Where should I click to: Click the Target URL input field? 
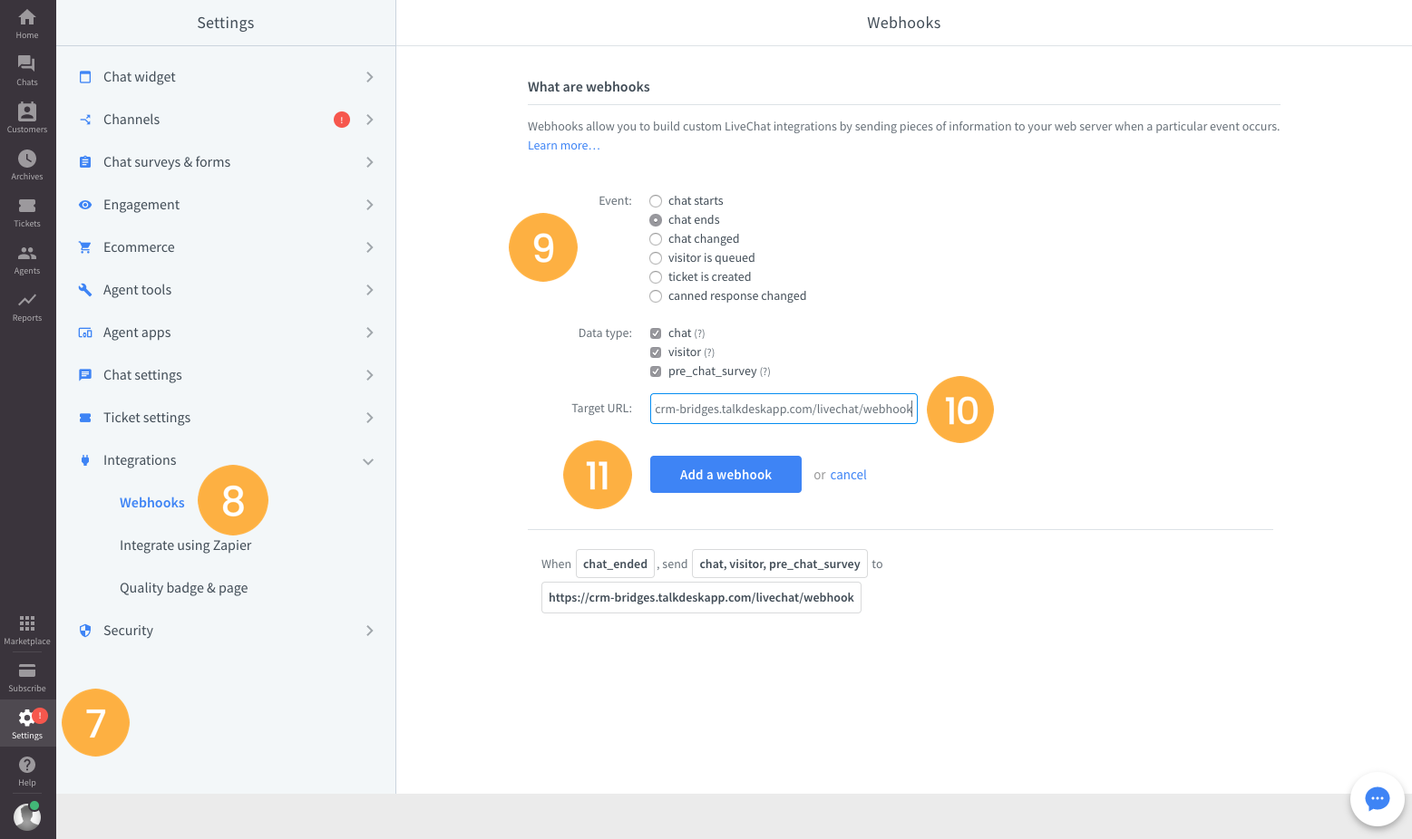[784, 409]
